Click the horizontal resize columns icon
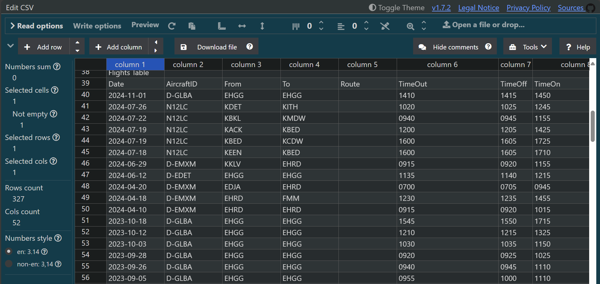The width and height of the screenshot is (600, 284). pyautogui.click(x=242, y=26)
